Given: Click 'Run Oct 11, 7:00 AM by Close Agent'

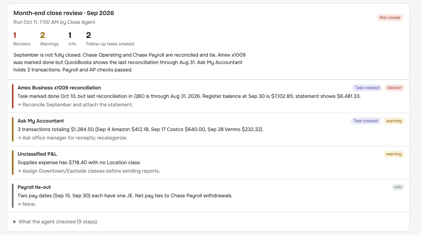Looking at the screenshot, I should coord(54,22).
